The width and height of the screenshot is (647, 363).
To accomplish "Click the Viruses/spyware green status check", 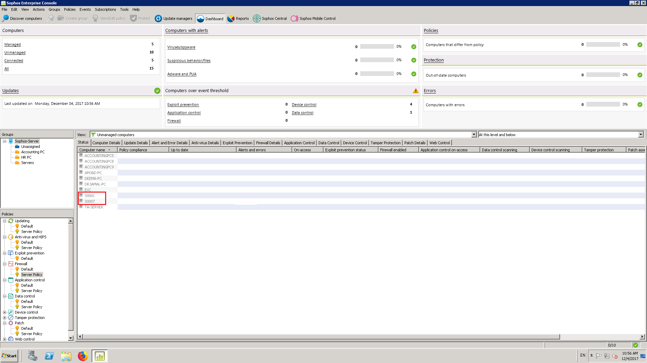I will tap(414, 47).
